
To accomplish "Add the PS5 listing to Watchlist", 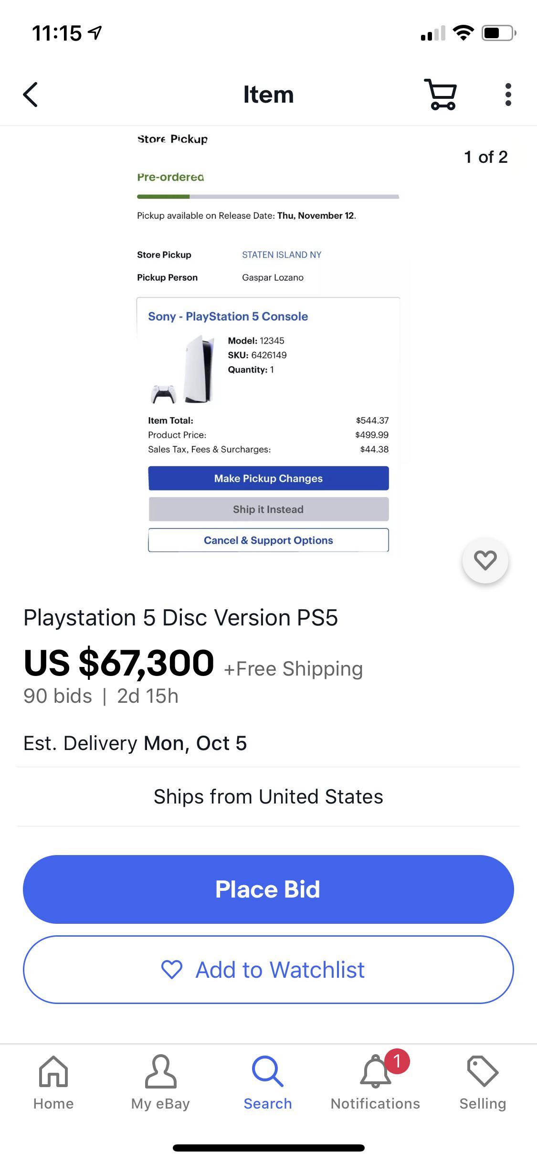I will coord(268,969).
